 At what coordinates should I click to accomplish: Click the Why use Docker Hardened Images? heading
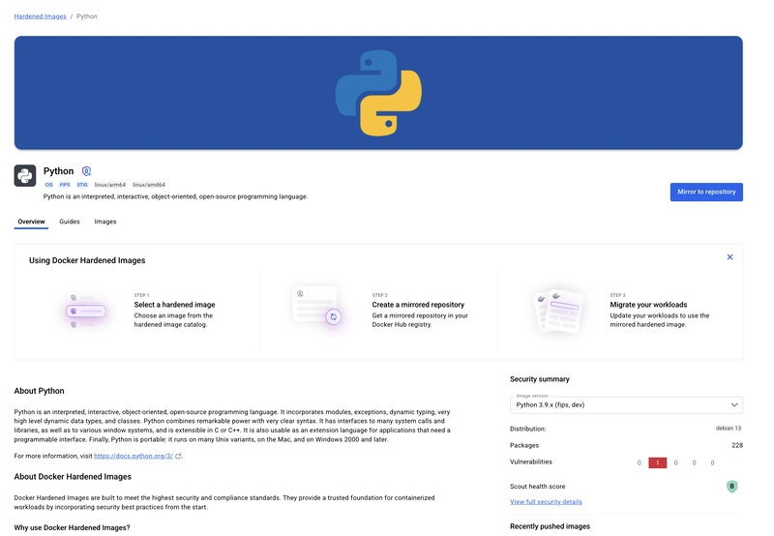[x=72, y=527]
